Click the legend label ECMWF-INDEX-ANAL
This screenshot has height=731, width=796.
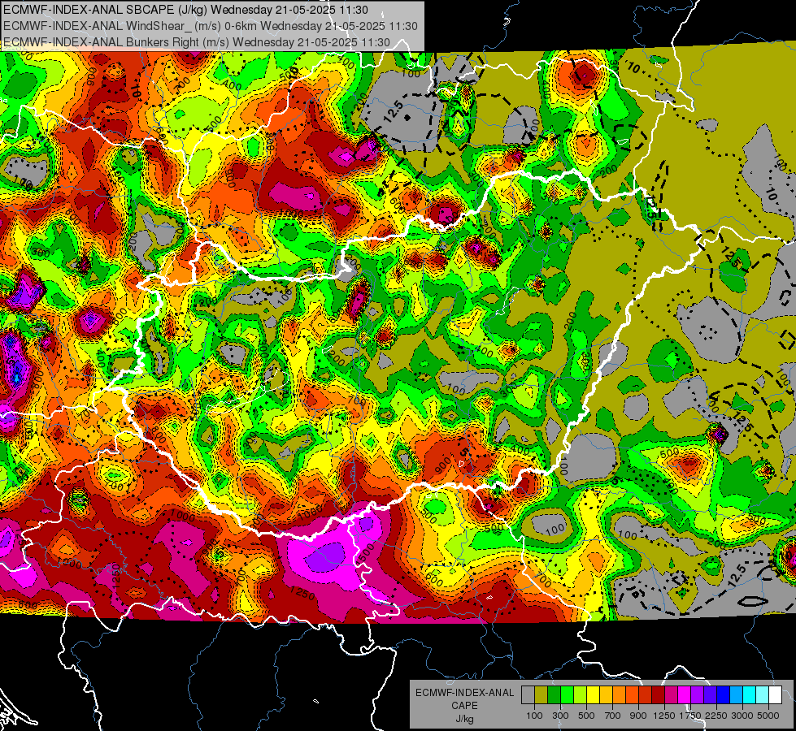point(464,693)
